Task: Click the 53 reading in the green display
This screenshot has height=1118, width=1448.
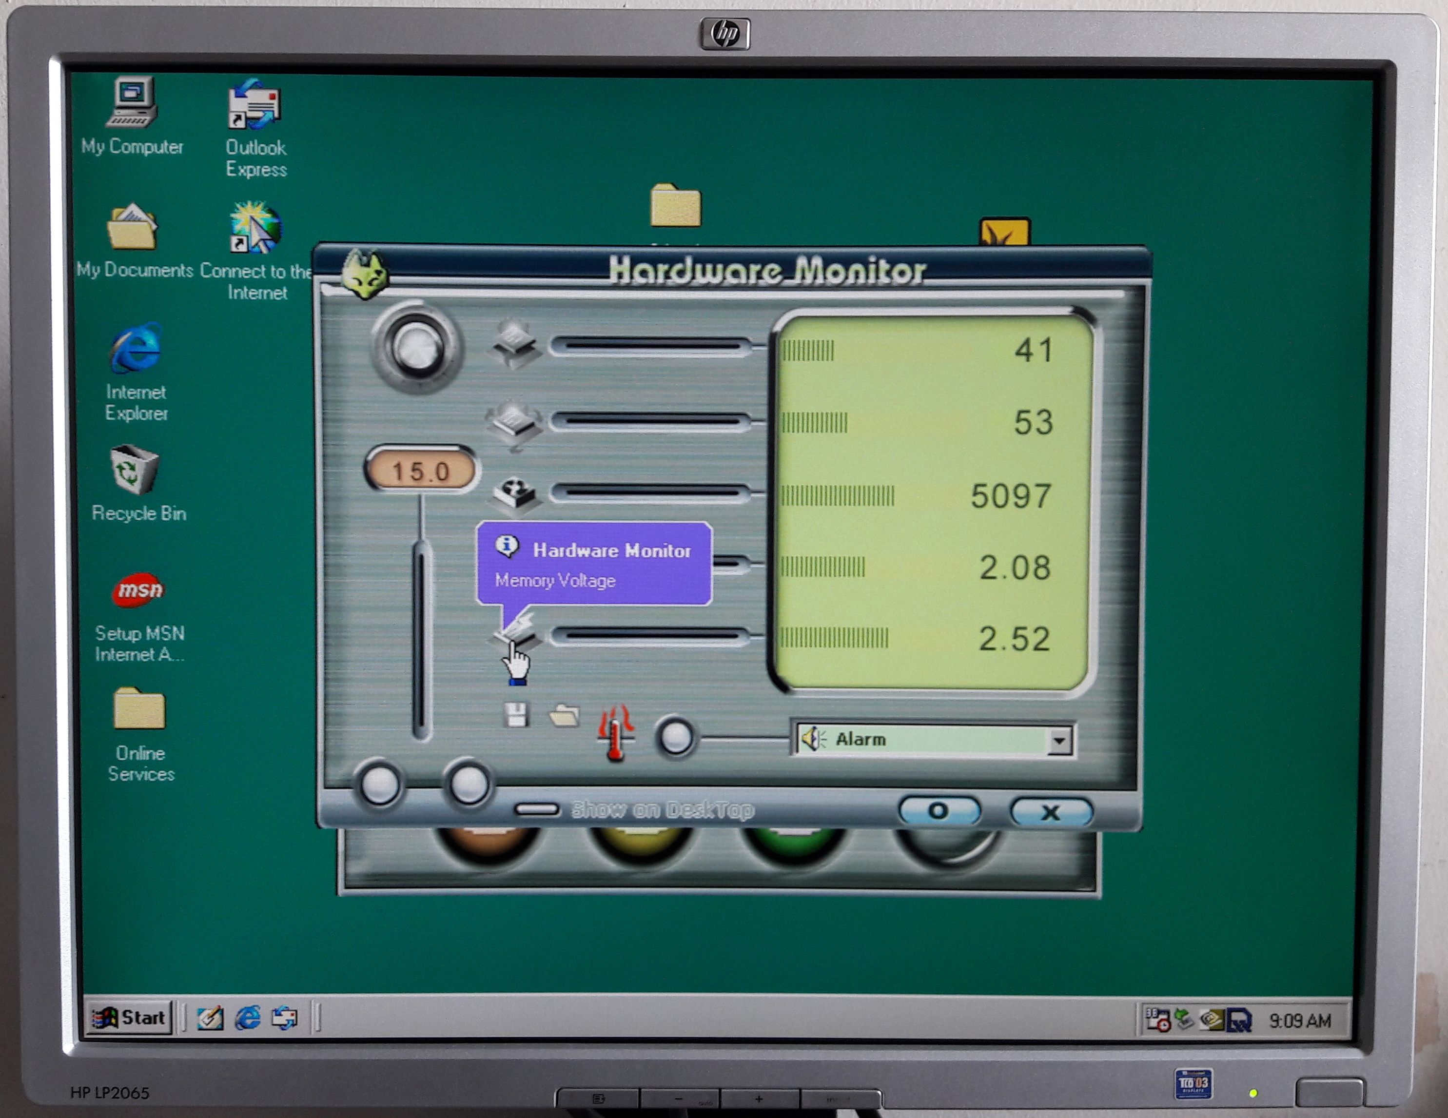Action: click(x=1034, y=422)
